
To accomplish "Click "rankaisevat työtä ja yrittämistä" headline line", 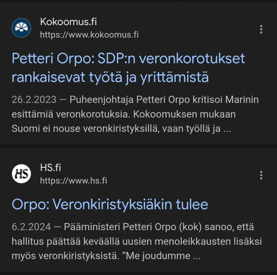I will [x=110, y=78].
